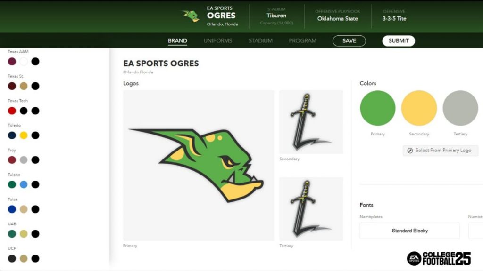Select the Oklahoma State offensive playbook
Screen dimensions: 483x271
(337, 19)
